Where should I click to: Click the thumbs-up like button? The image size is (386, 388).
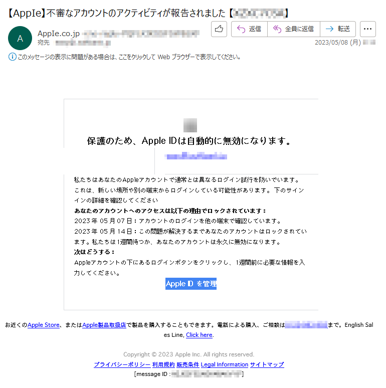(219, 29)
